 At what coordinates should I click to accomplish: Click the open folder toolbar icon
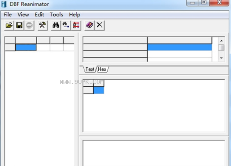coord(9,25)
